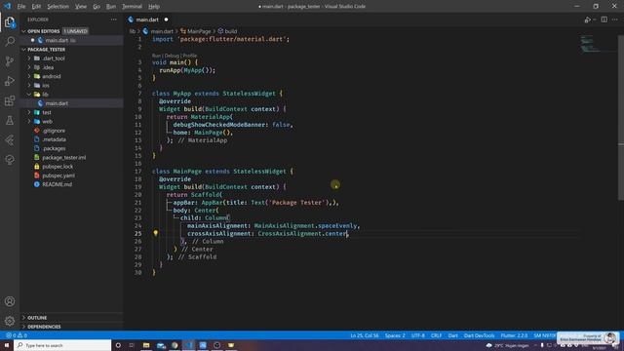Click the CRLF line ending status item
Screen dimensions: 624x351
point(436,335)
